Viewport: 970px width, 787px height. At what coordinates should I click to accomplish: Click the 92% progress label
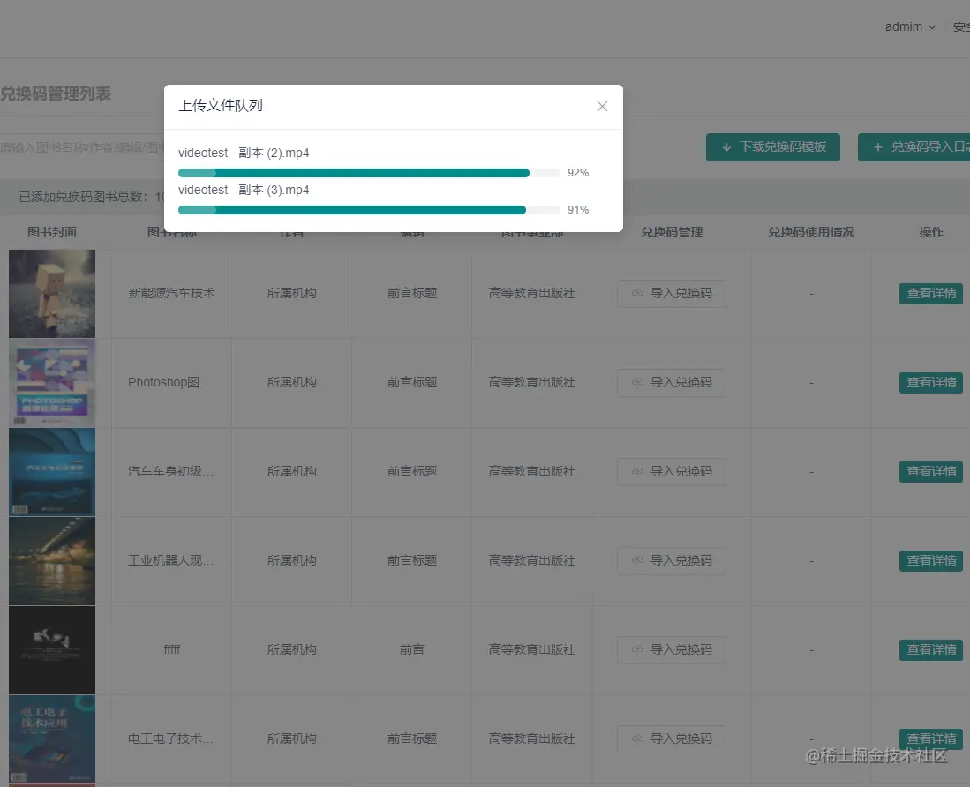pyautogui.click(x=578, y=172)
